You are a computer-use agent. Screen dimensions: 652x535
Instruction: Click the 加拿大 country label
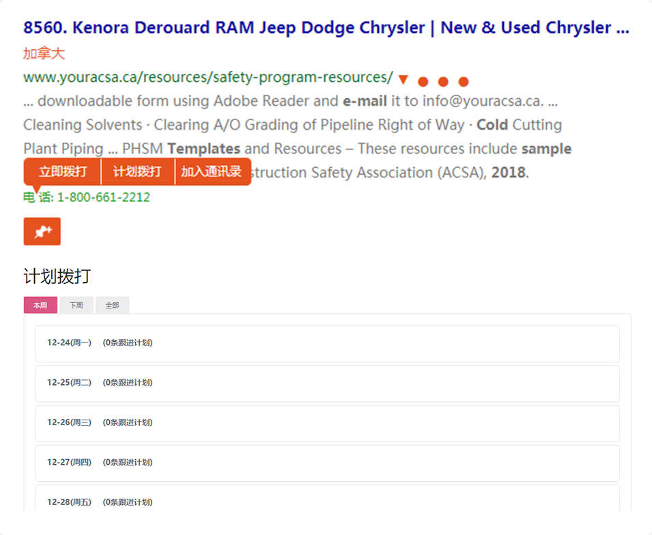click(x=44, y=54)
